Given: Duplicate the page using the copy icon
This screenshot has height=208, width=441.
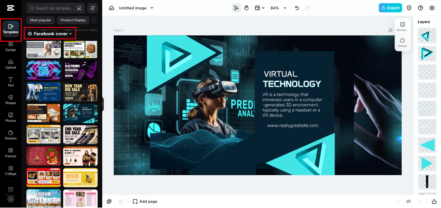Looking at the screenshot, I should click(390, 30).
